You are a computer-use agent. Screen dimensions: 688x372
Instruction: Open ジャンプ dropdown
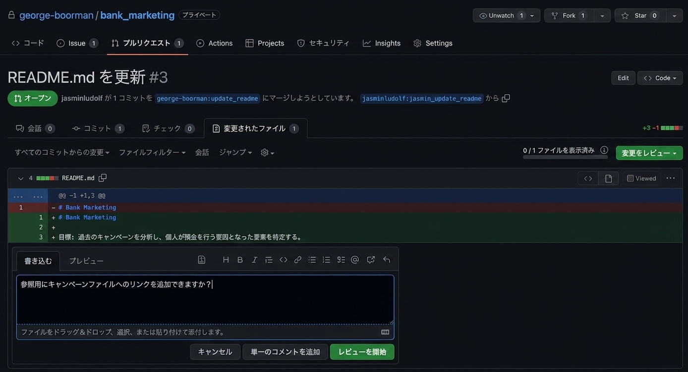tap(235, 152)
